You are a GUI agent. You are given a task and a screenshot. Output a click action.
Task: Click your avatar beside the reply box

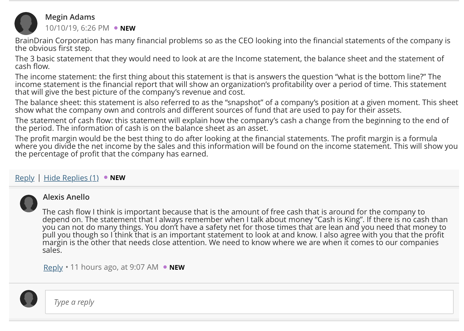29,299
